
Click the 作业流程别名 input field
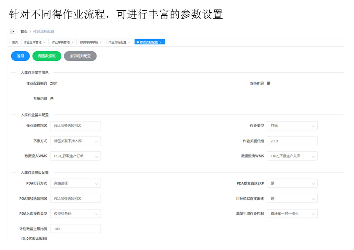click(75, 126)
